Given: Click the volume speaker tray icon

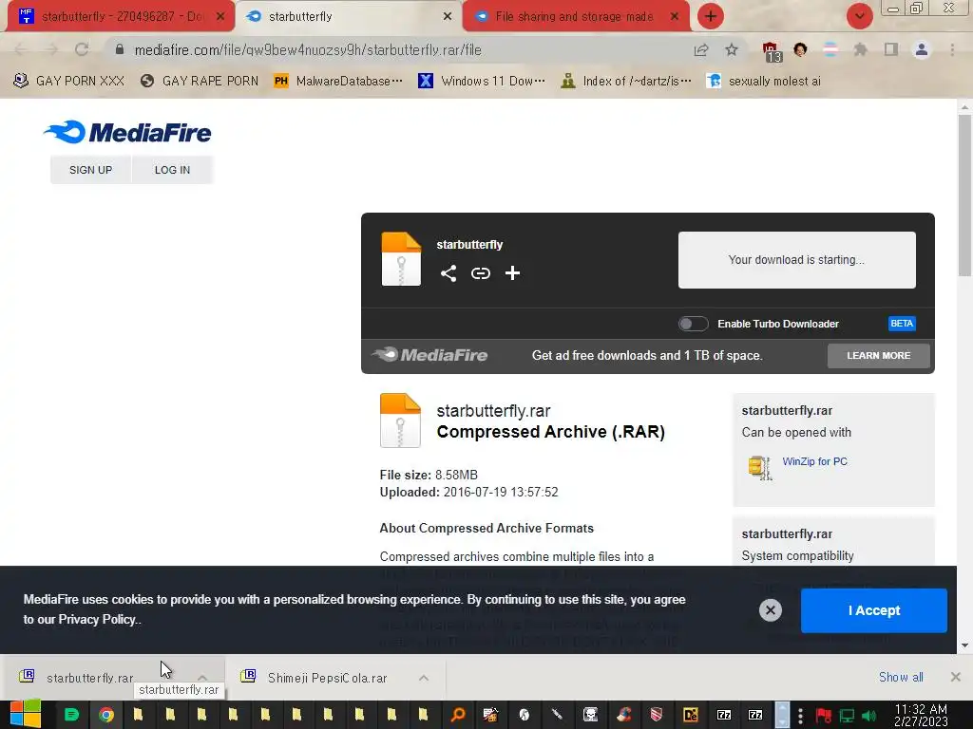Looking at the screenshot, I should click(870, 716).
